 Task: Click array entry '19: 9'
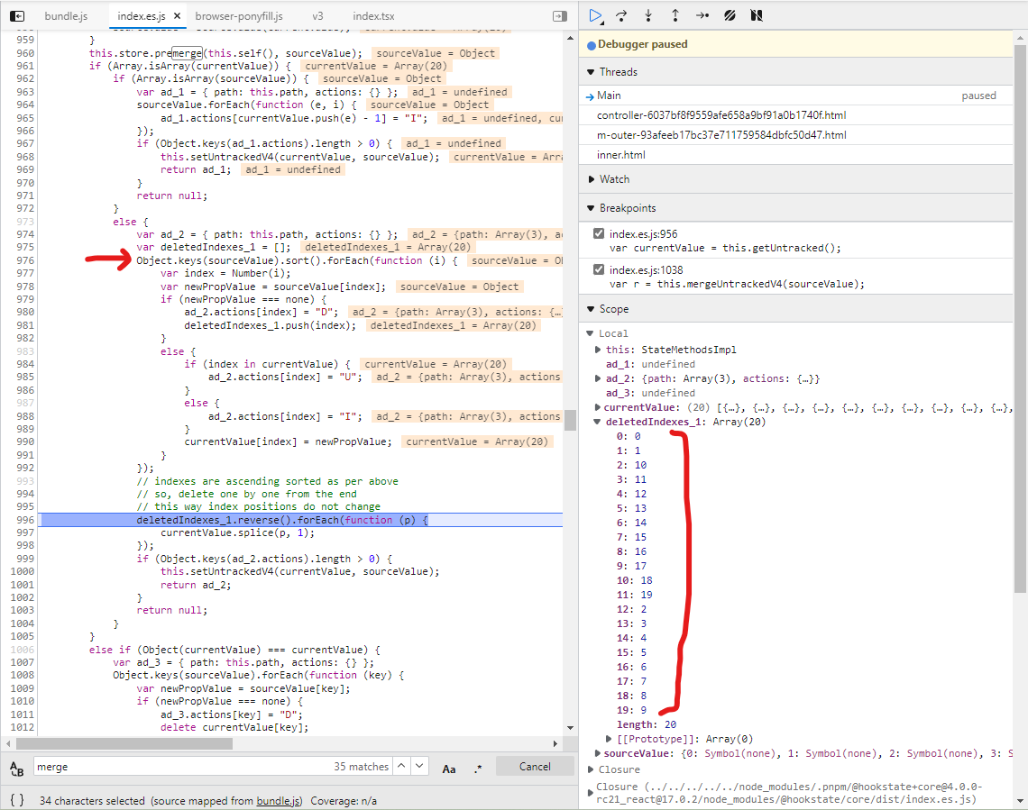click(631, 710)
